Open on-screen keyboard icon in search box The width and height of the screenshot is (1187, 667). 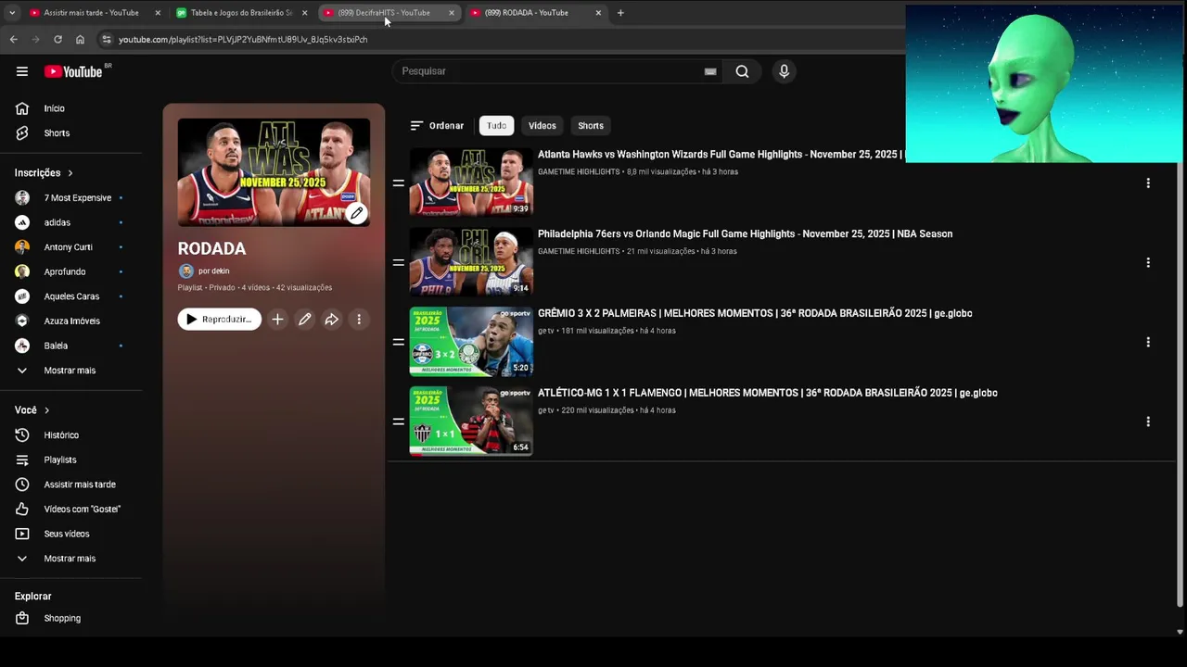[x=710, y=71]
